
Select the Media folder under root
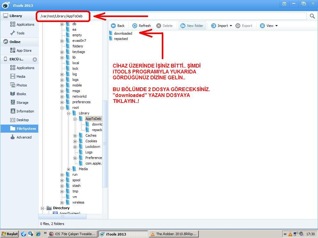[83, 169]
